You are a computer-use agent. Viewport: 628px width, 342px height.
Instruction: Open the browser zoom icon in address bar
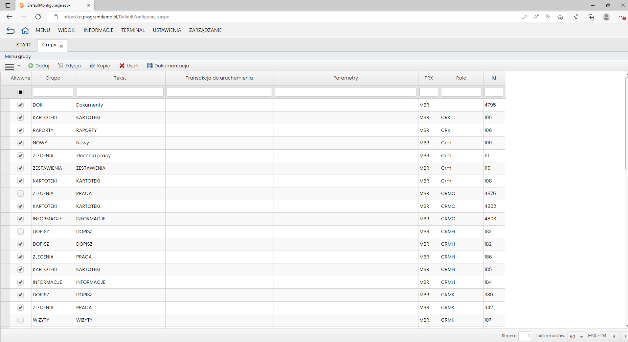(x=548, y=17)
